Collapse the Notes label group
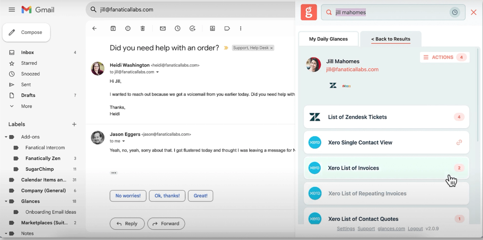The height and width of the screenshot is (240, 483). [x=6, y=234]
